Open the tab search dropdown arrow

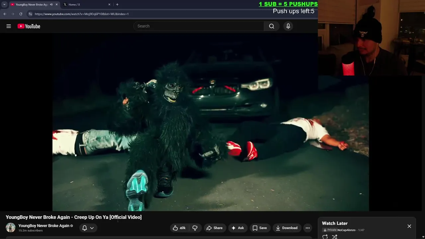coord(4,4)
